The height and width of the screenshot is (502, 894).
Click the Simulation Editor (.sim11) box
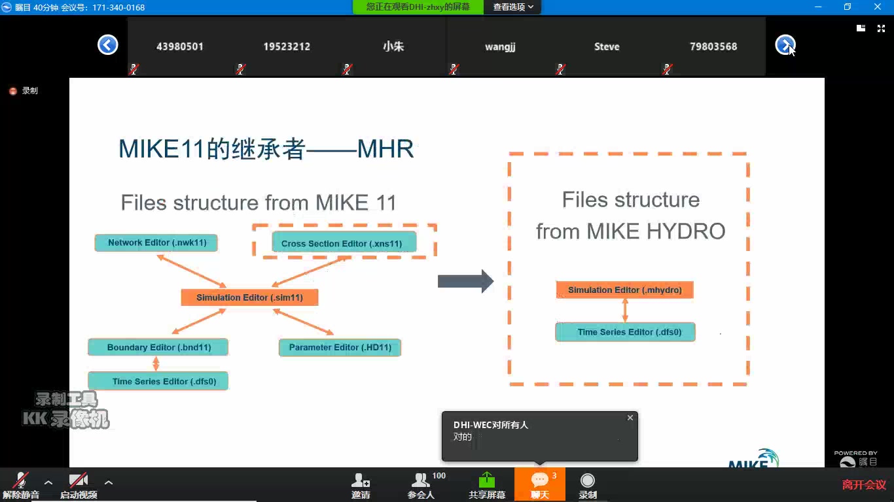click(249, 297)
